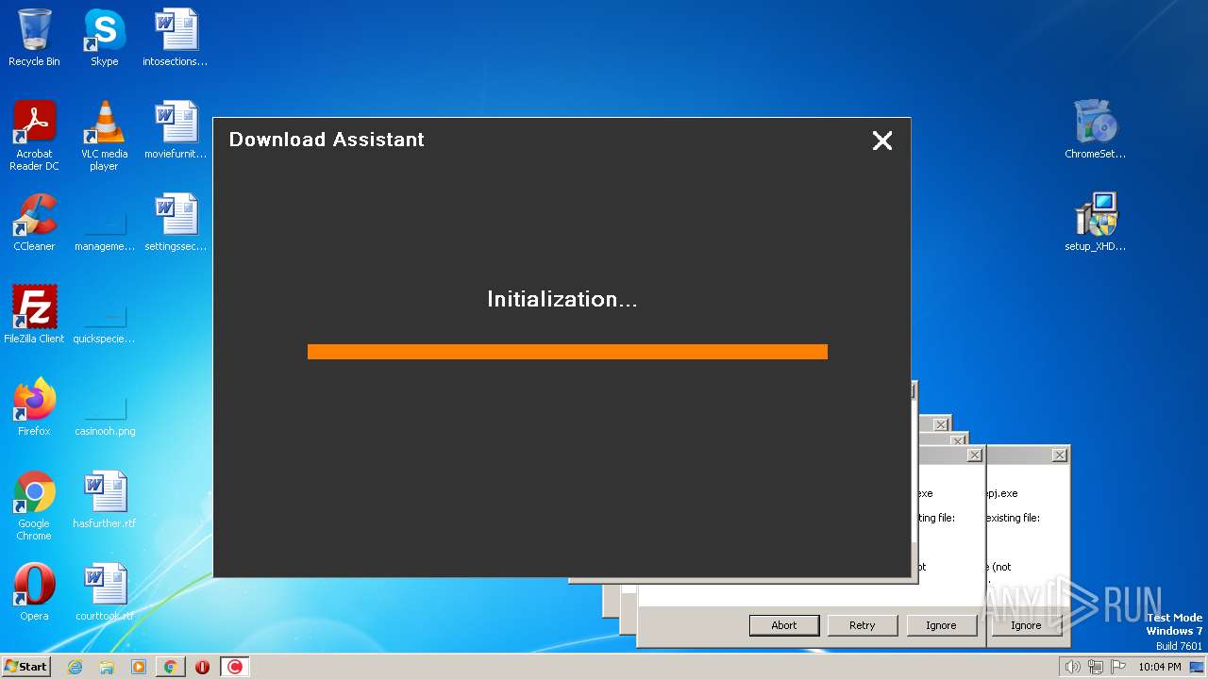Open Internet Explorer from the taskbar
The width and height of the screenshot is (1208, 679).
(x=75, y=667)
